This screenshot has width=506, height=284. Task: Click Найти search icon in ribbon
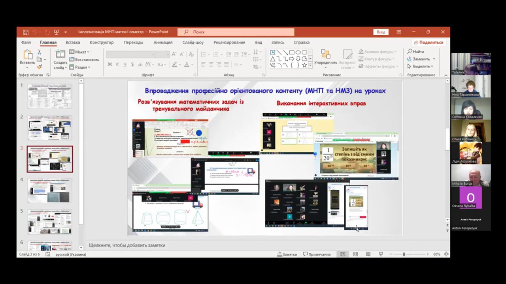click(x=415, y=52)
